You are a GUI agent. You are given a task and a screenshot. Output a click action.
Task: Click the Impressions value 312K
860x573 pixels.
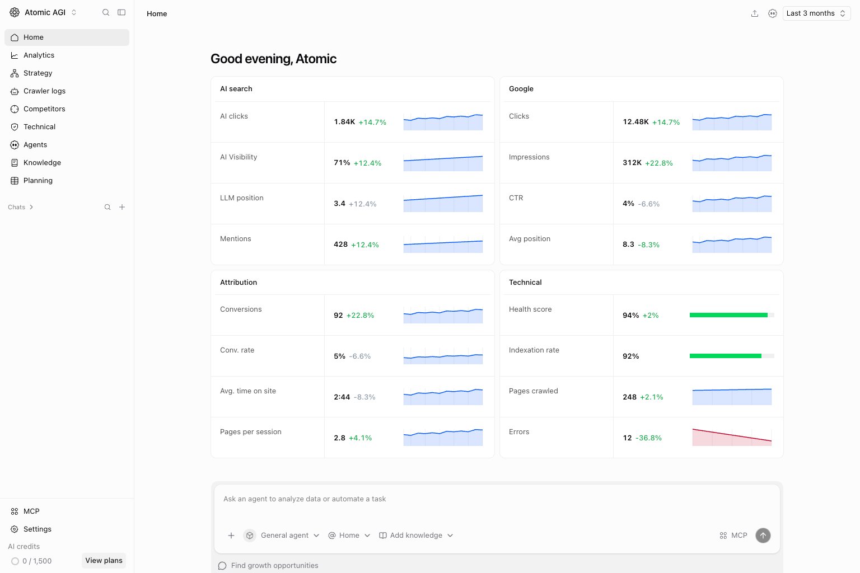(x=632, y=163)
